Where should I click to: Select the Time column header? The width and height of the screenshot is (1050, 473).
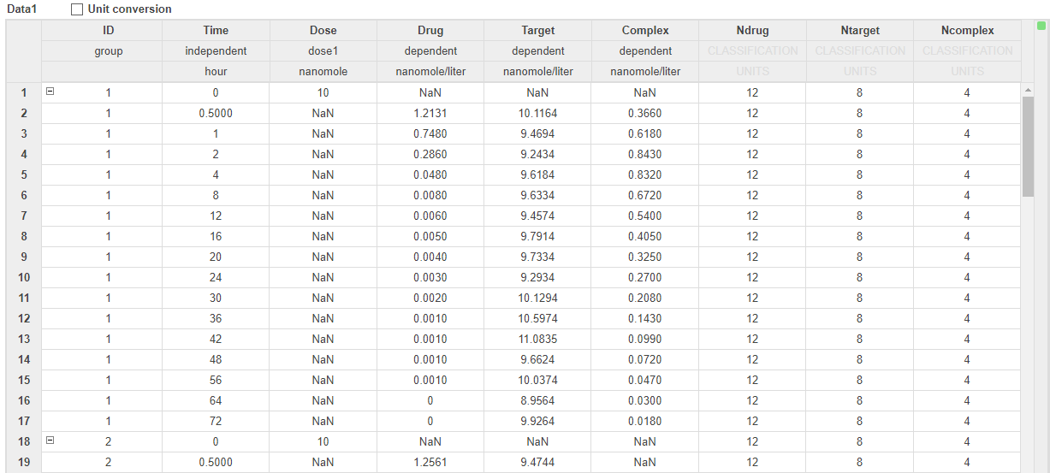216,31
